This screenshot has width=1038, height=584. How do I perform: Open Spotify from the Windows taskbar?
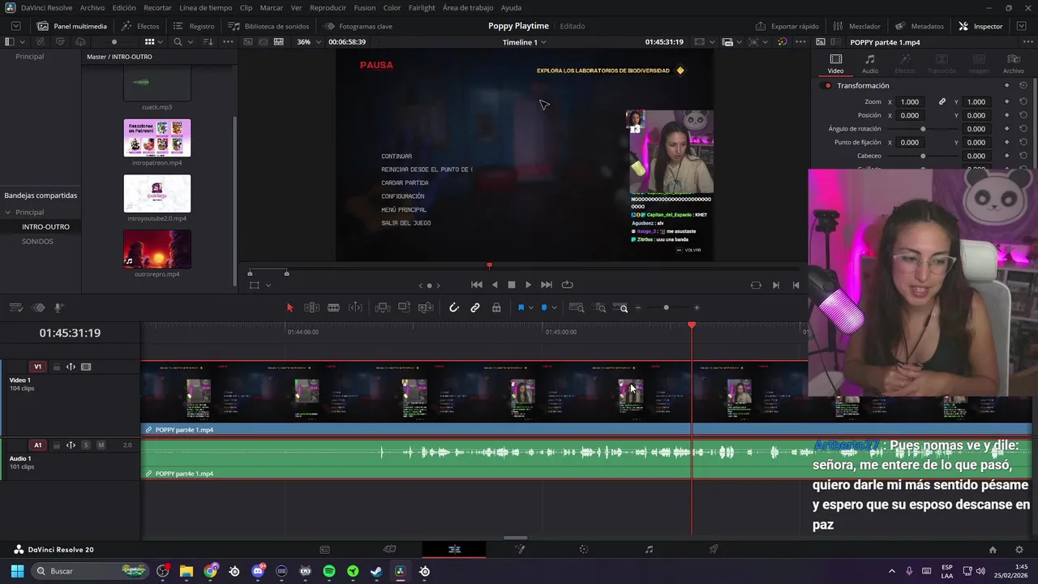tap(328, 571)
